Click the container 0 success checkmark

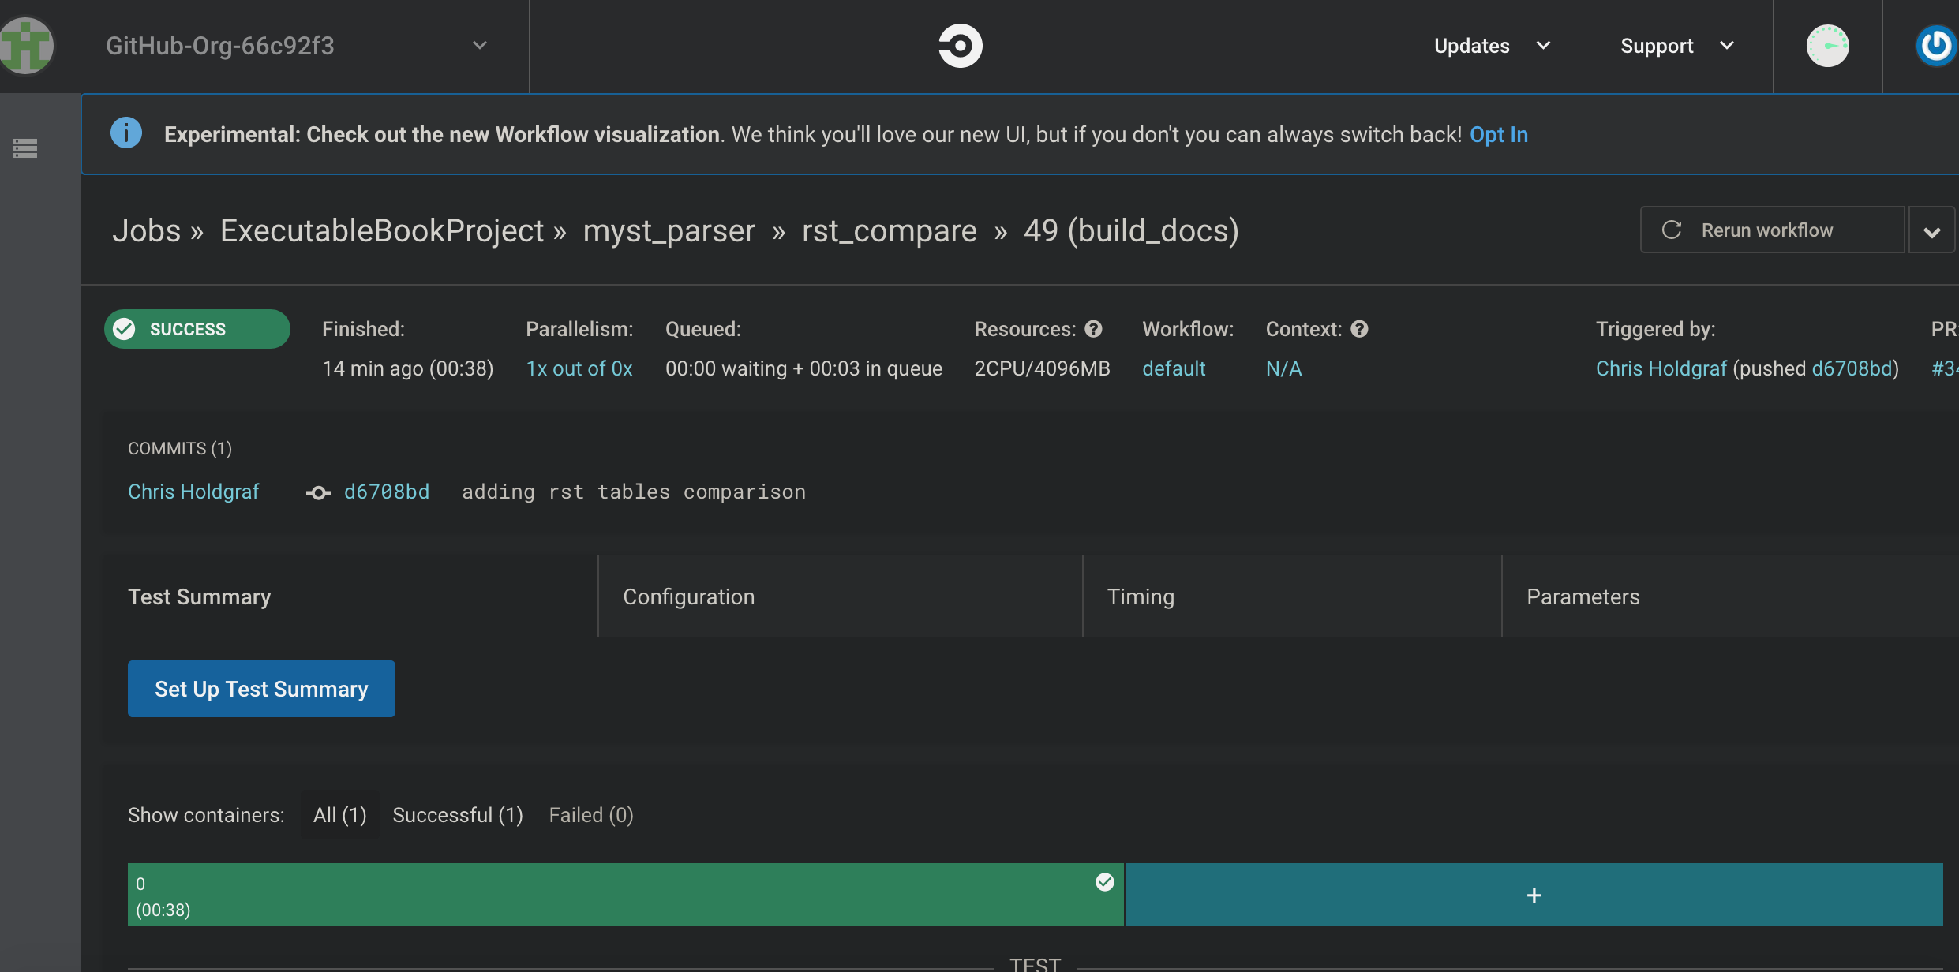[x=1104, y=882]
